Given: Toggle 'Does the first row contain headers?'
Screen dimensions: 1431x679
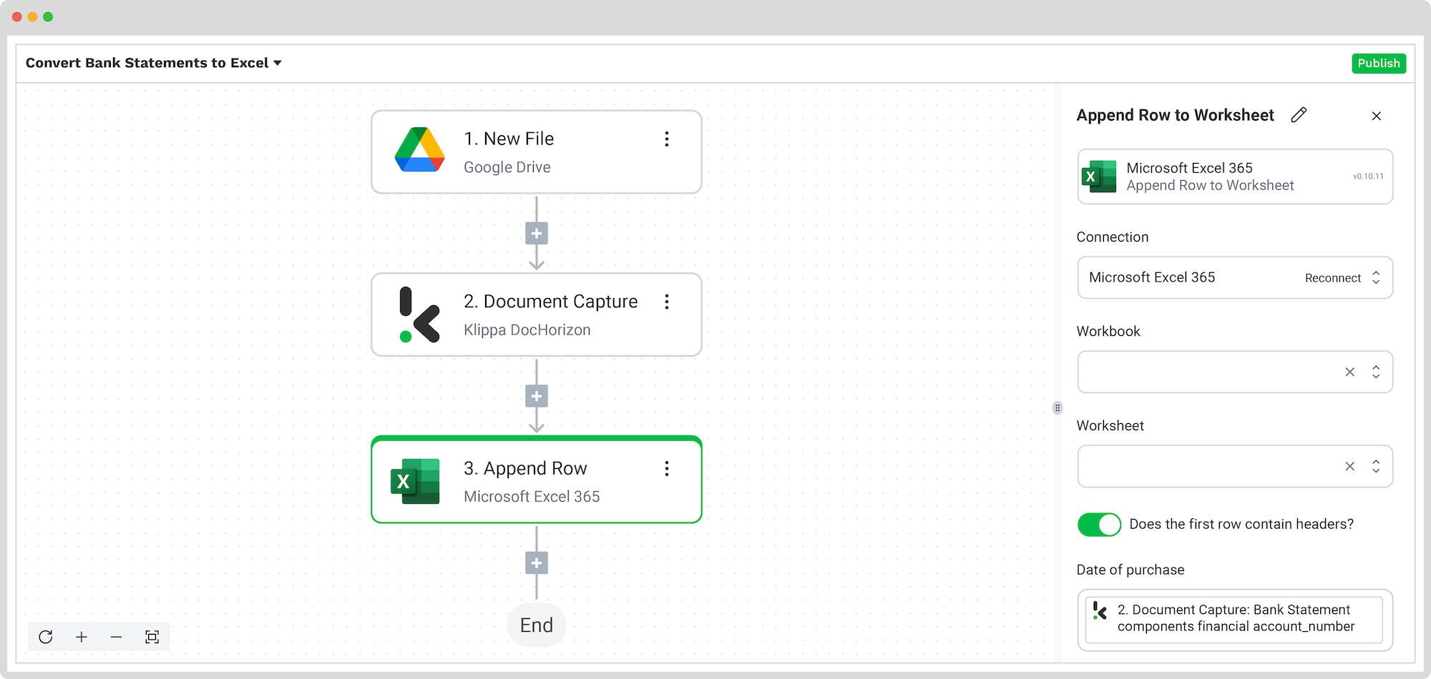Looking at the screenshot, I should tap(1099, 525).
